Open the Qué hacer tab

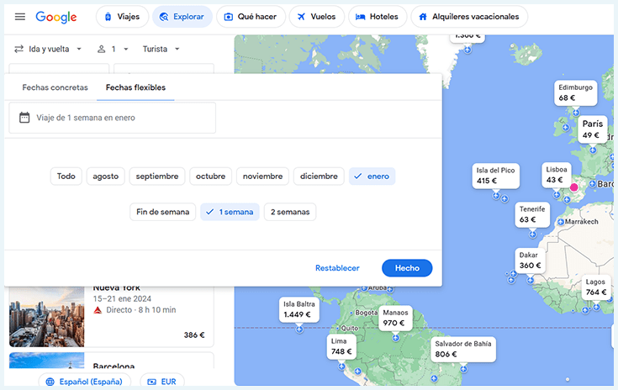[x=251, y=17]
